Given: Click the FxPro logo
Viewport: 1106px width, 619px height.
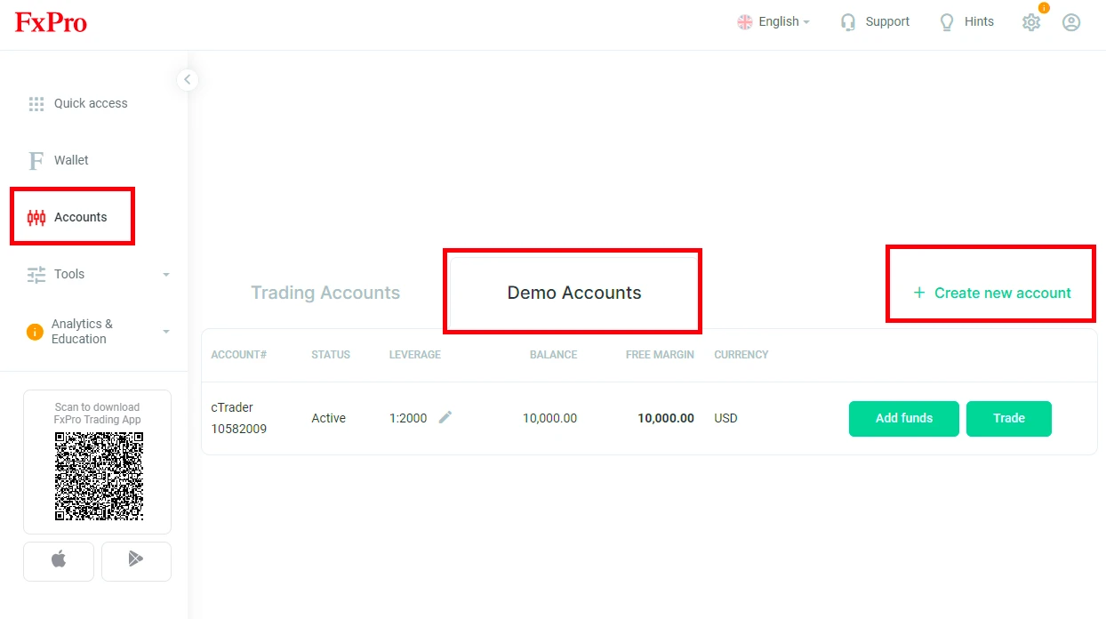Looking at the screenshot, I should coord(51,22).
